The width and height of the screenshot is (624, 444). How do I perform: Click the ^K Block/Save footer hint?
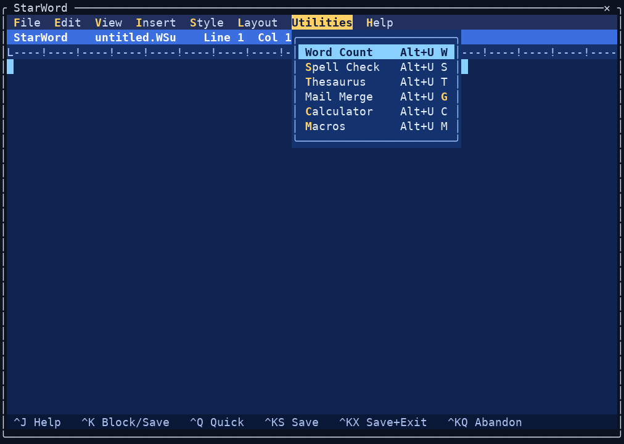point(125,422)
